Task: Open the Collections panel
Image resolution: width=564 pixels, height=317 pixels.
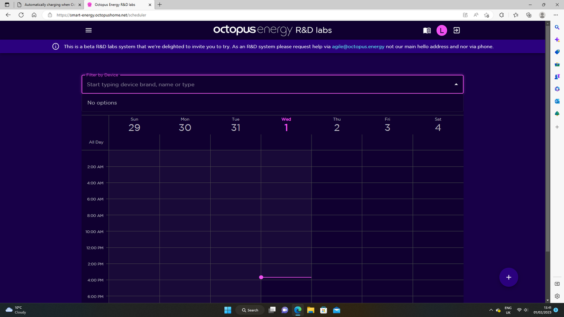Action: tap(529, 15)
